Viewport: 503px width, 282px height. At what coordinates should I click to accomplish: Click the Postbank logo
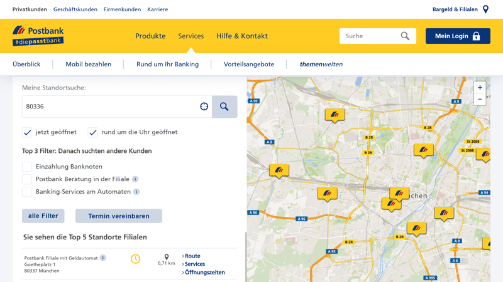38,36
